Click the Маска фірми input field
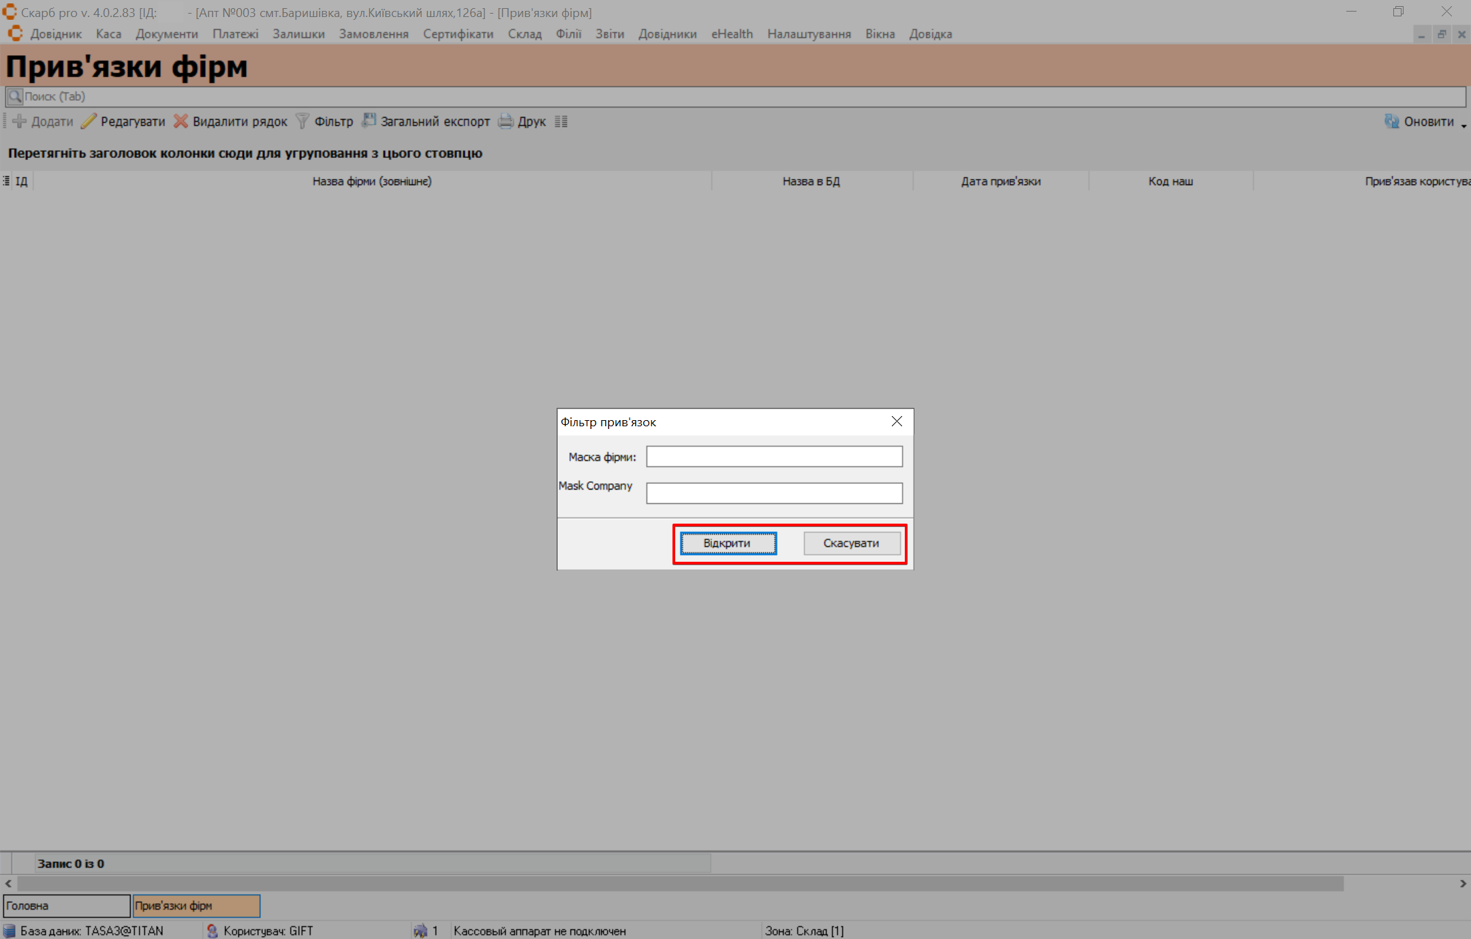 point(774,456)
